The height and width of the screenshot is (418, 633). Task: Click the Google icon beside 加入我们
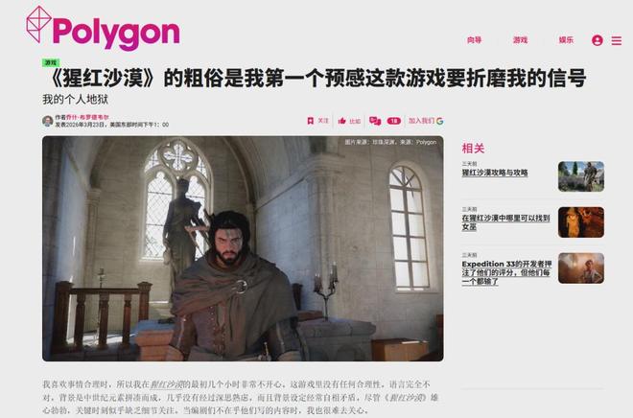tap(440, 121)
